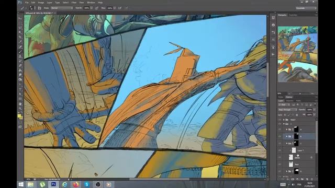Viewport: 335px width, 188px height.
Task: Select the Paint Bucket tool
Action: (x=20, y=70)
